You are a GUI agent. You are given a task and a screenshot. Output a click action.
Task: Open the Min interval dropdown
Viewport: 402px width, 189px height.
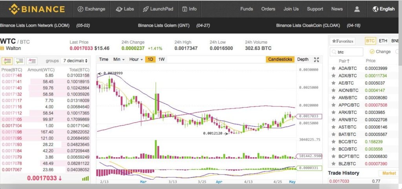(x=119, y=59)
